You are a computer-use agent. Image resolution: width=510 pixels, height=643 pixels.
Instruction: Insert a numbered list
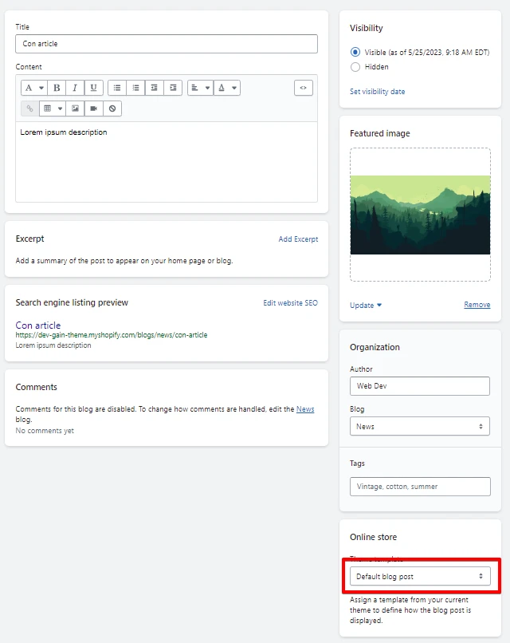click(135, 88)
